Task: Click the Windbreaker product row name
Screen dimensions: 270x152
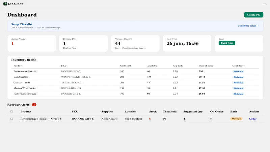Action: coord(21,77)
